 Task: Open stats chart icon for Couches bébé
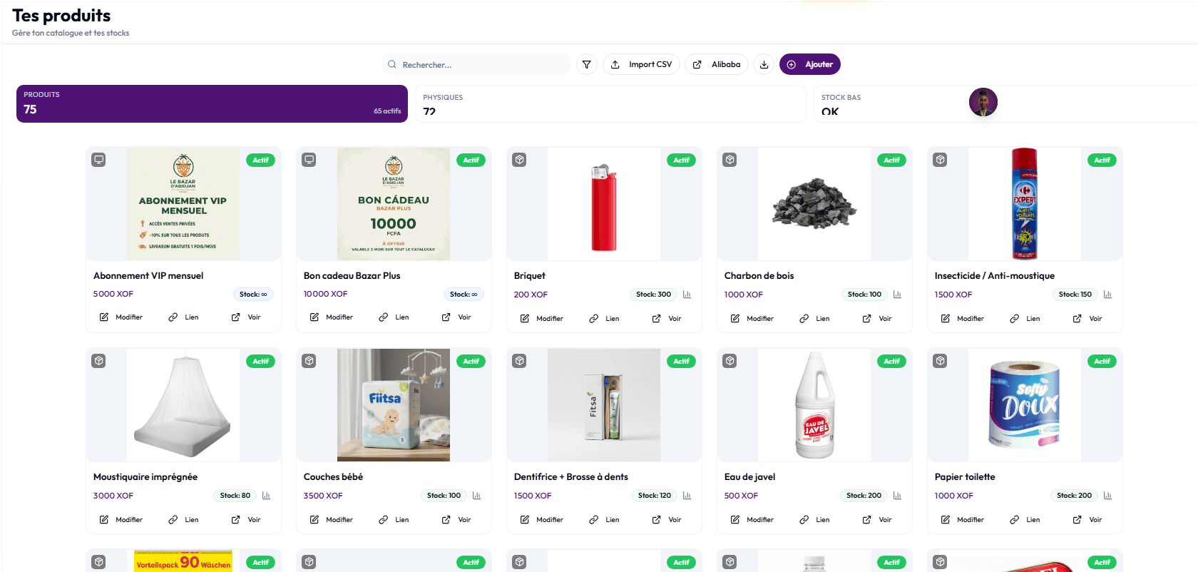(x=476, y=495)
